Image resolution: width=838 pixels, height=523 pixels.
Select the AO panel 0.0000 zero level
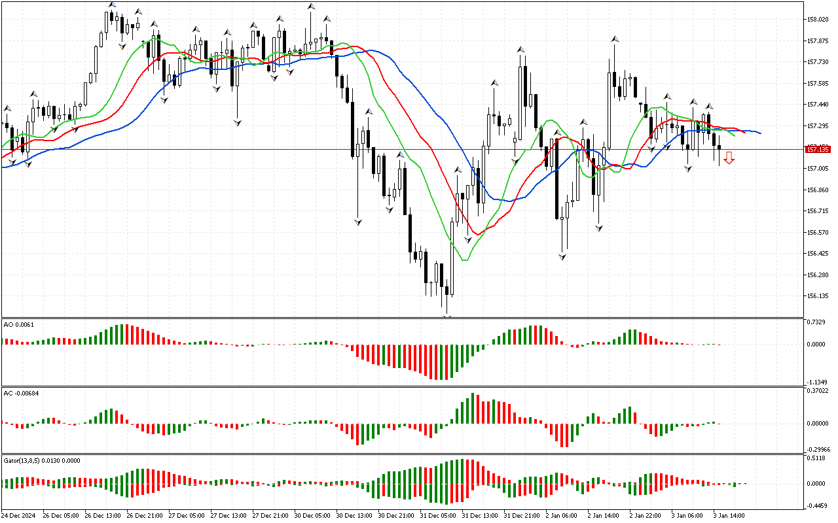point(817,345)
